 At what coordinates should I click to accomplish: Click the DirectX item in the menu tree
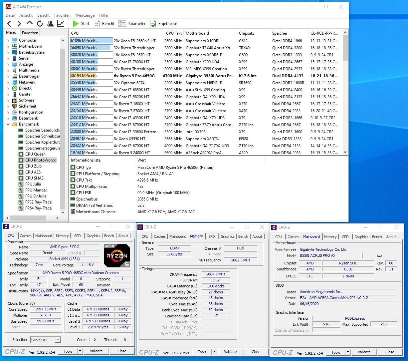pos(25,88)
